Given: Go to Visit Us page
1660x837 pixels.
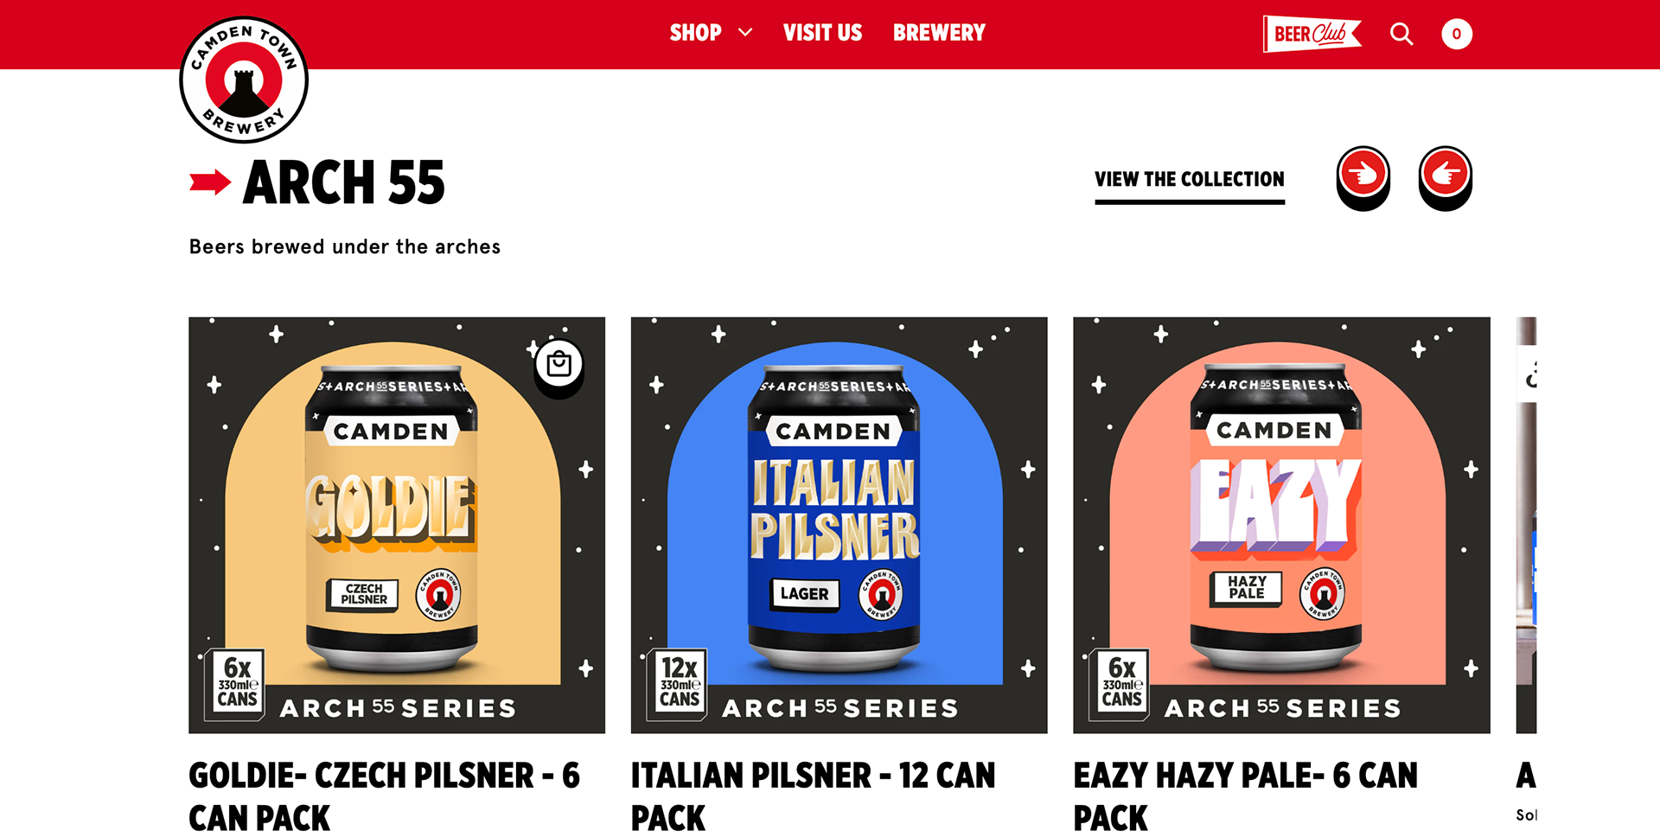Looking at the screenshot, I should [822, 33].
